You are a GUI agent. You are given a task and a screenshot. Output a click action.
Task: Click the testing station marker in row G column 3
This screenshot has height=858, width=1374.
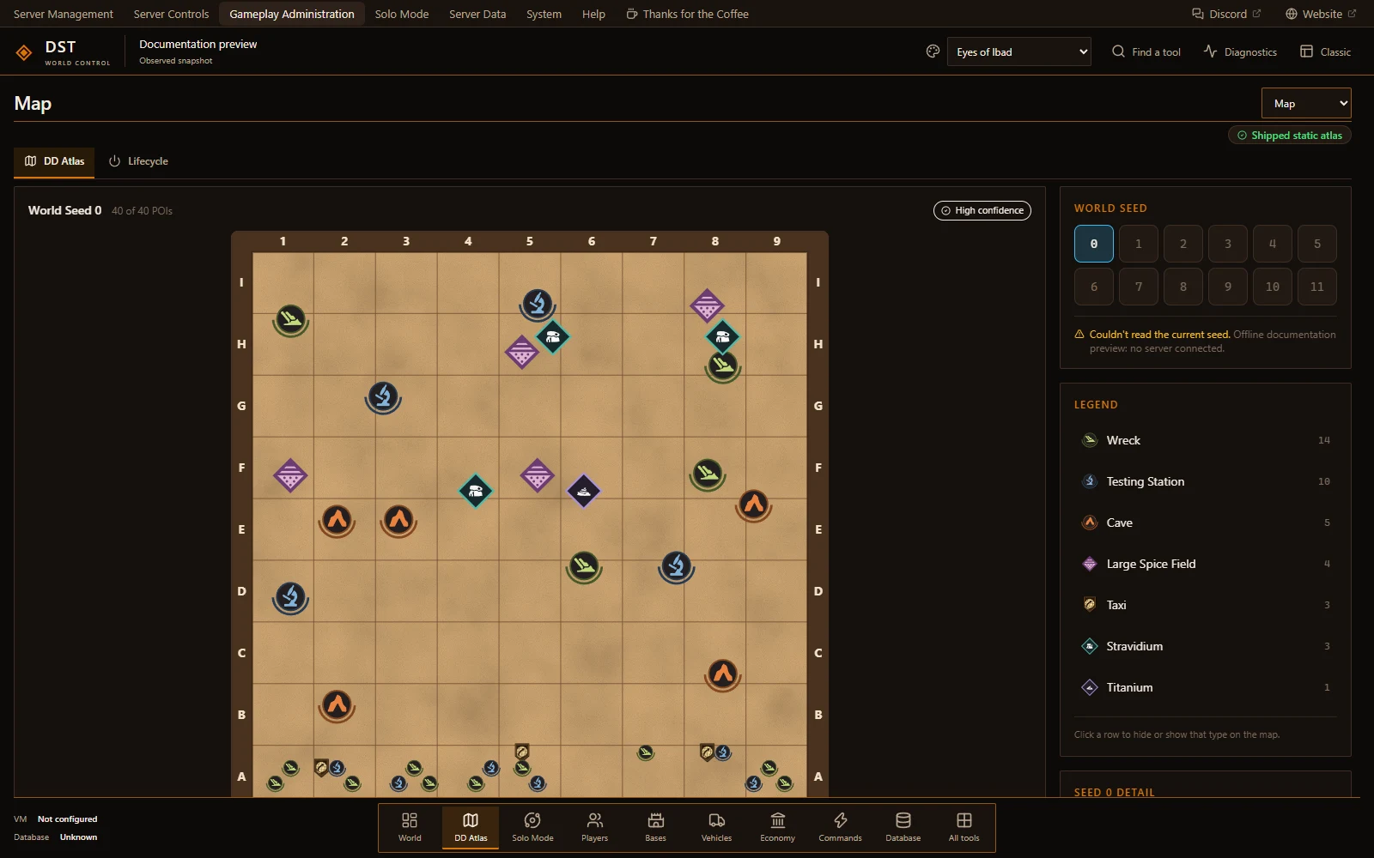[x=383, y=397]
